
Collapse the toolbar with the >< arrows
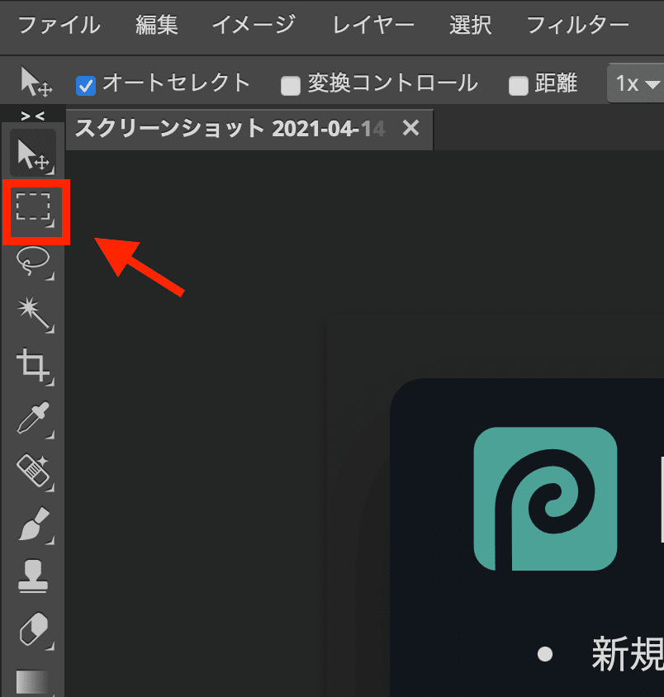[33, 116]
